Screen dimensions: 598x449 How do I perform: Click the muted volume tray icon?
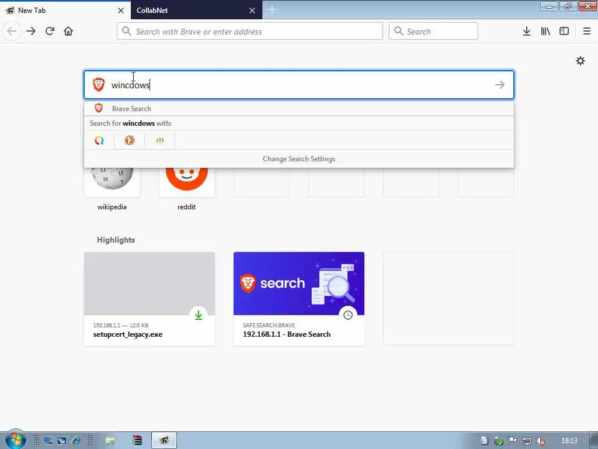coord(540,441)
